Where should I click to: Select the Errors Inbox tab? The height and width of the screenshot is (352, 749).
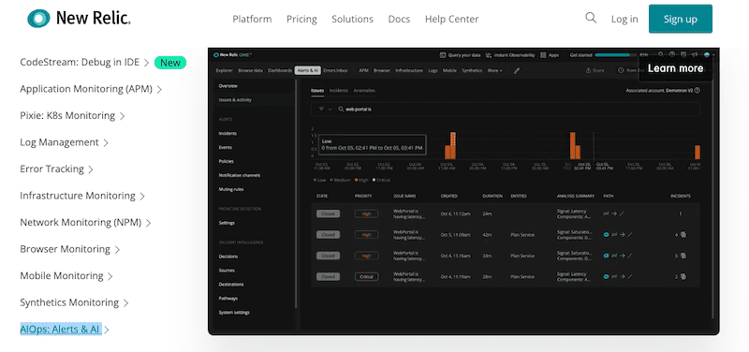336,70
